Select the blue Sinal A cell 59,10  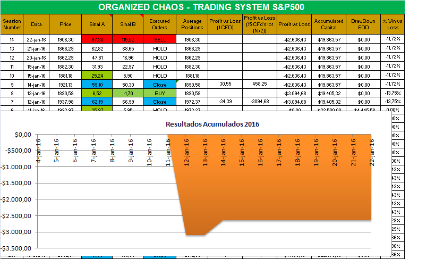[x=97, y=85]
